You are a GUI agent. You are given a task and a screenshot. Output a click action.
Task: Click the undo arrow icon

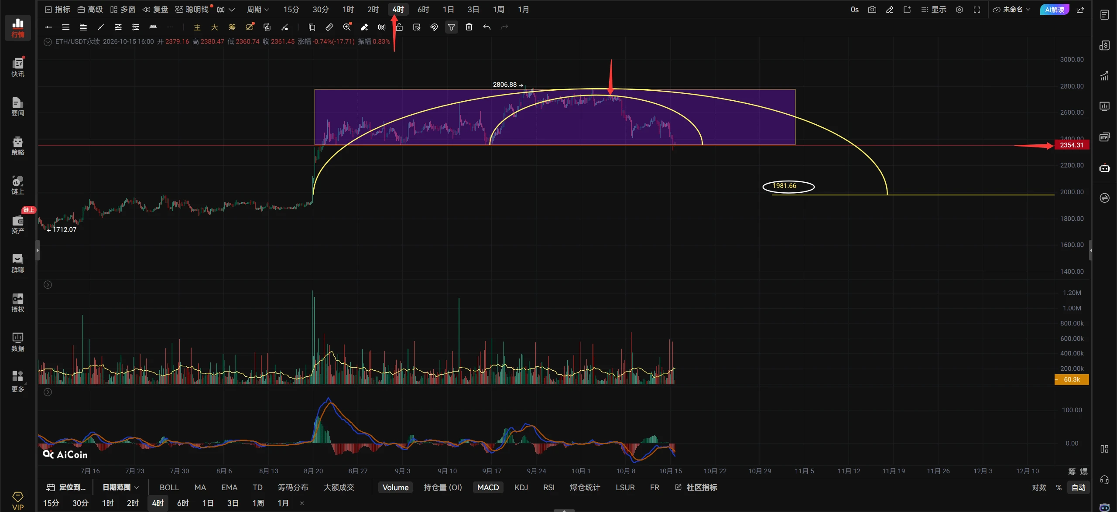[487, 27]
